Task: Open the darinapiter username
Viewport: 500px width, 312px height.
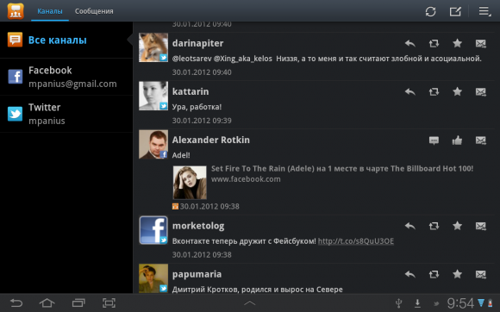Action: click(197, 43)
